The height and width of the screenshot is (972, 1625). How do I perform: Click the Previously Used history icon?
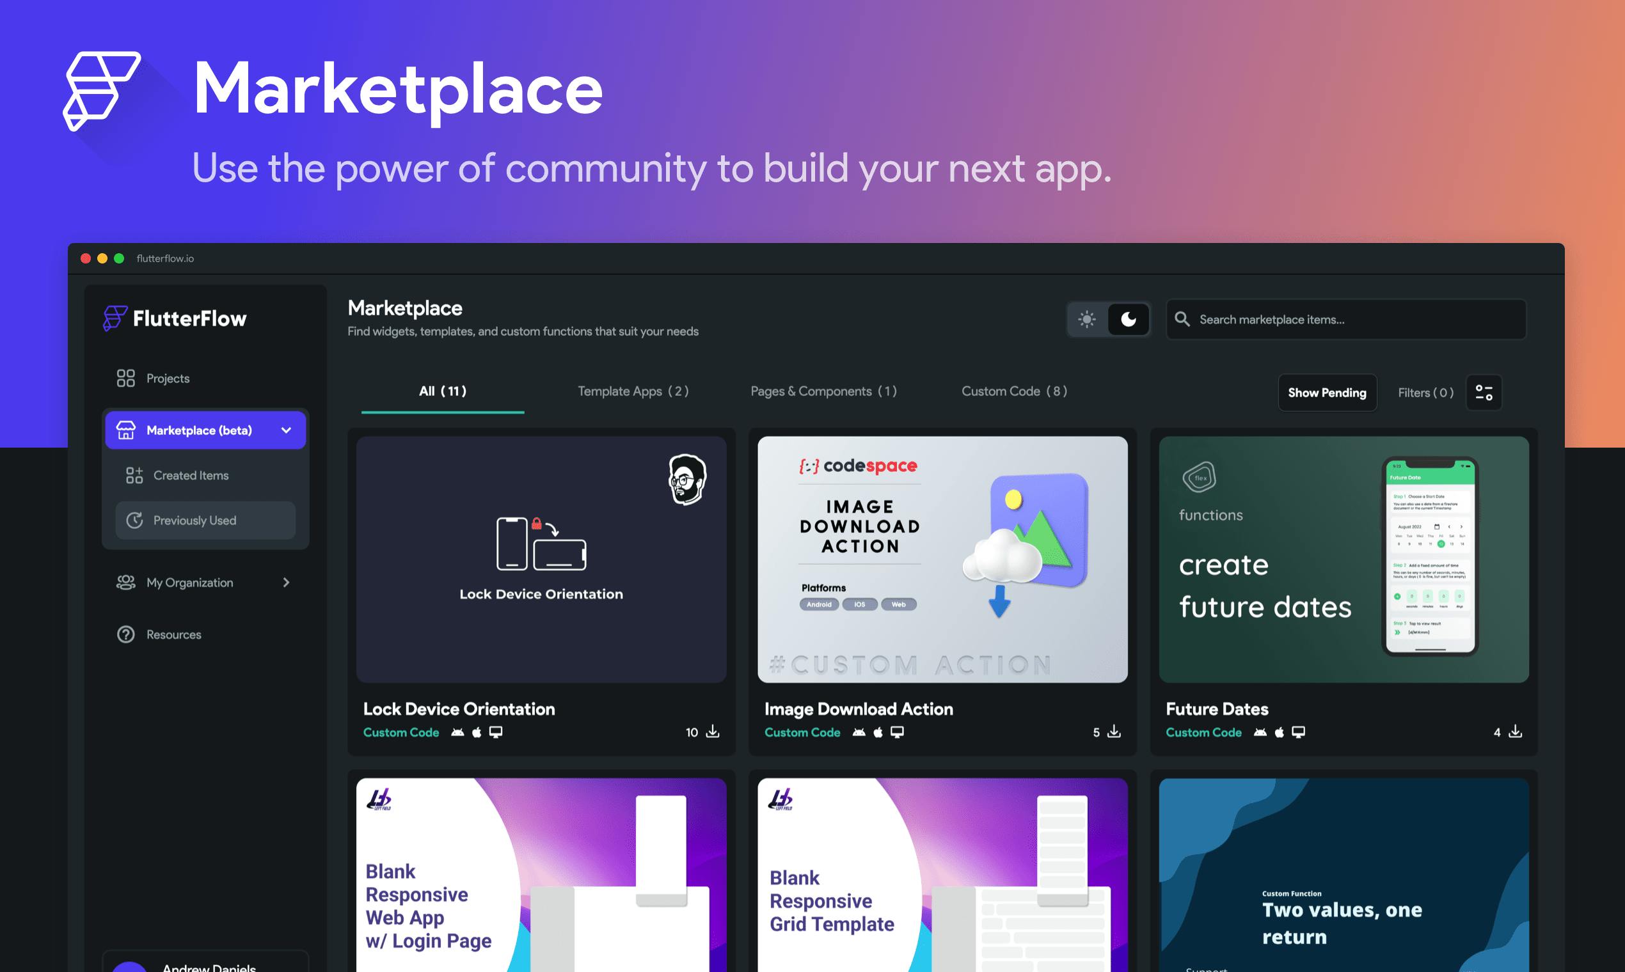point(134,520)
